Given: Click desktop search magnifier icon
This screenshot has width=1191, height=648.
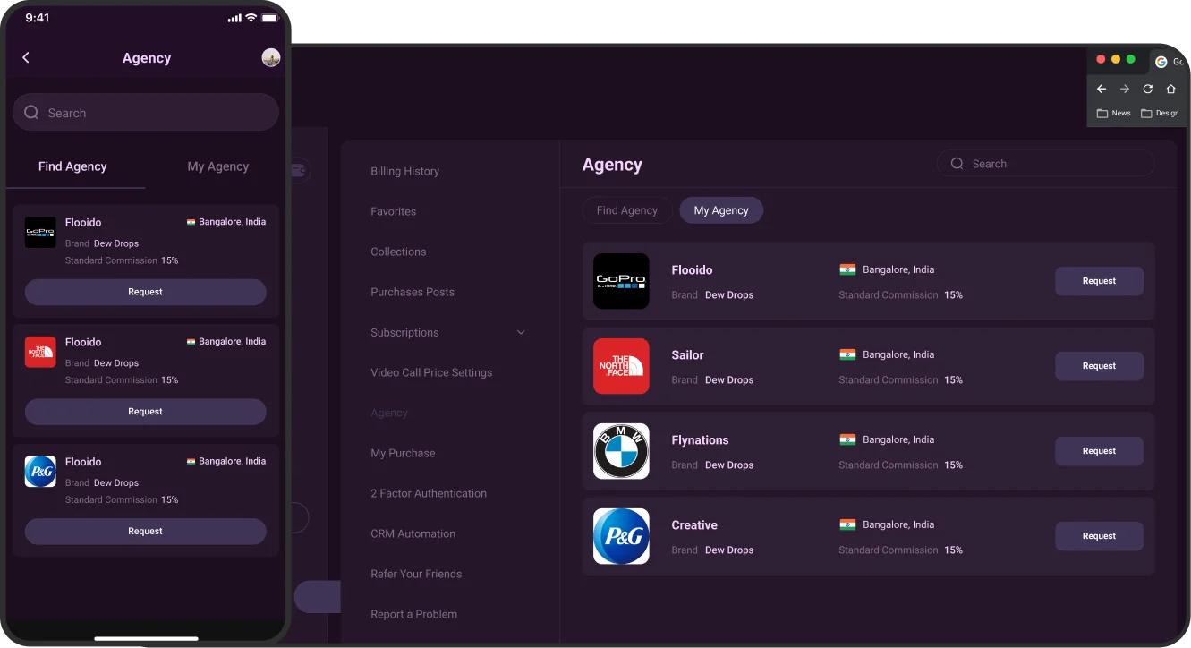Looking at the screenshot, I should point(957,164).
